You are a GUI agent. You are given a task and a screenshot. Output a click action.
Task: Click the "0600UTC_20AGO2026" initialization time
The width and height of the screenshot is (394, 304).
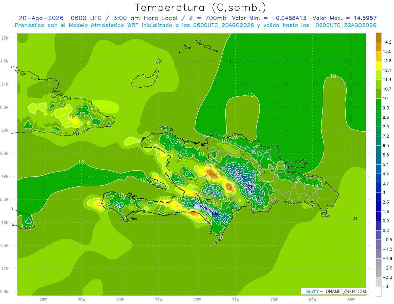[223, 25]
